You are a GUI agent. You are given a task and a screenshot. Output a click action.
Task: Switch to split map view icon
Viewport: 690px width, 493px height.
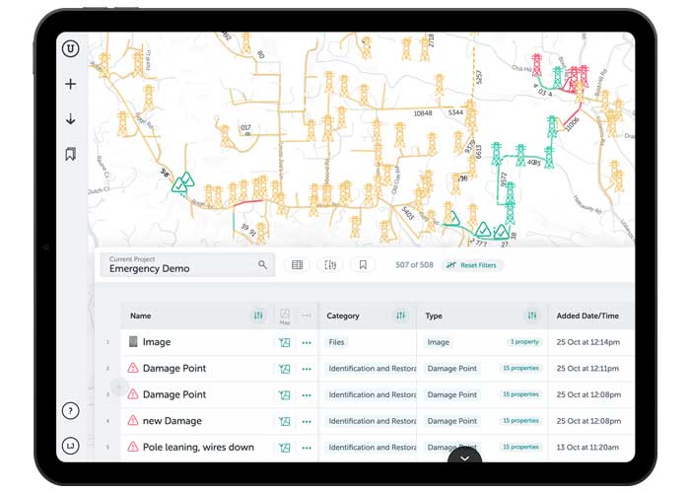point(330,264)
